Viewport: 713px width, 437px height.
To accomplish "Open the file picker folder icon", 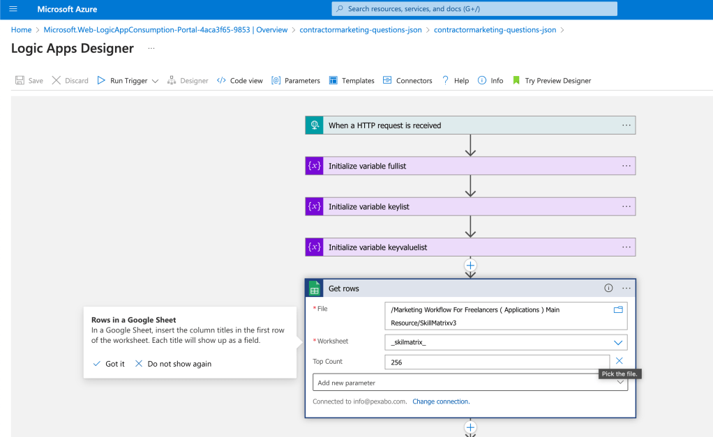I will point(618,310).
